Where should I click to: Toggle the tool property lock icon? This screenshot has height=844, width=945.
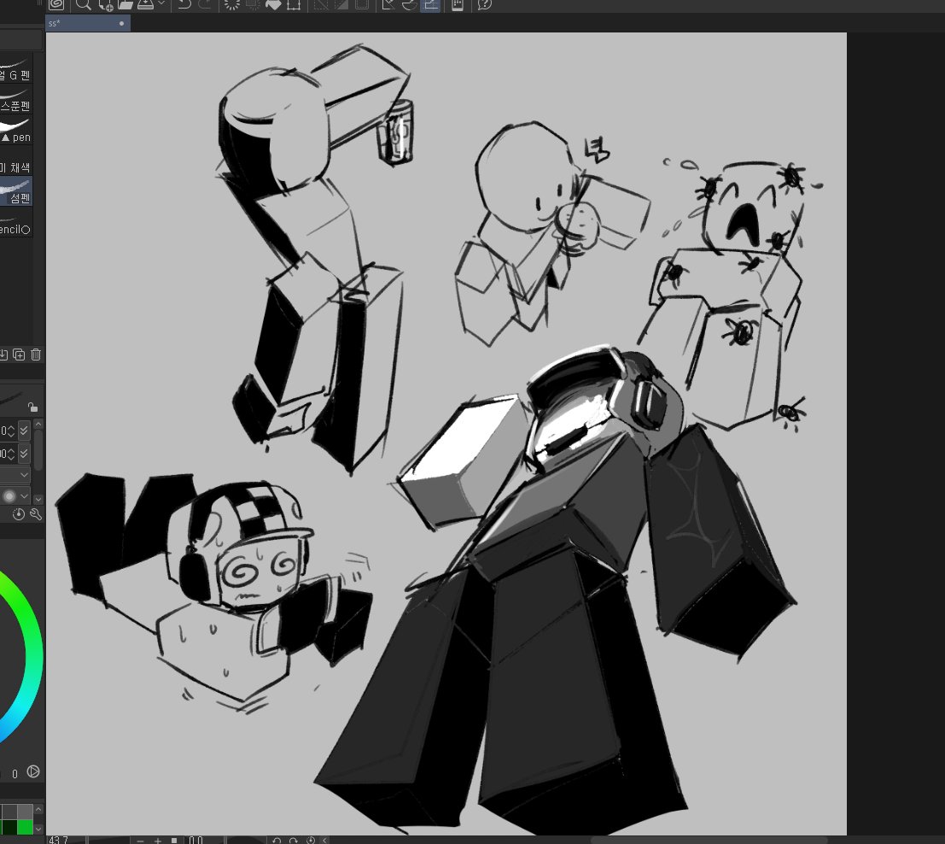tap(32, 407)
